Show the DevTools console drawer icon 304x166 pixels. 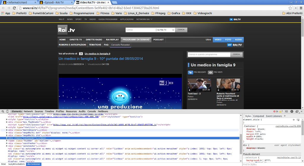[286, 111]
